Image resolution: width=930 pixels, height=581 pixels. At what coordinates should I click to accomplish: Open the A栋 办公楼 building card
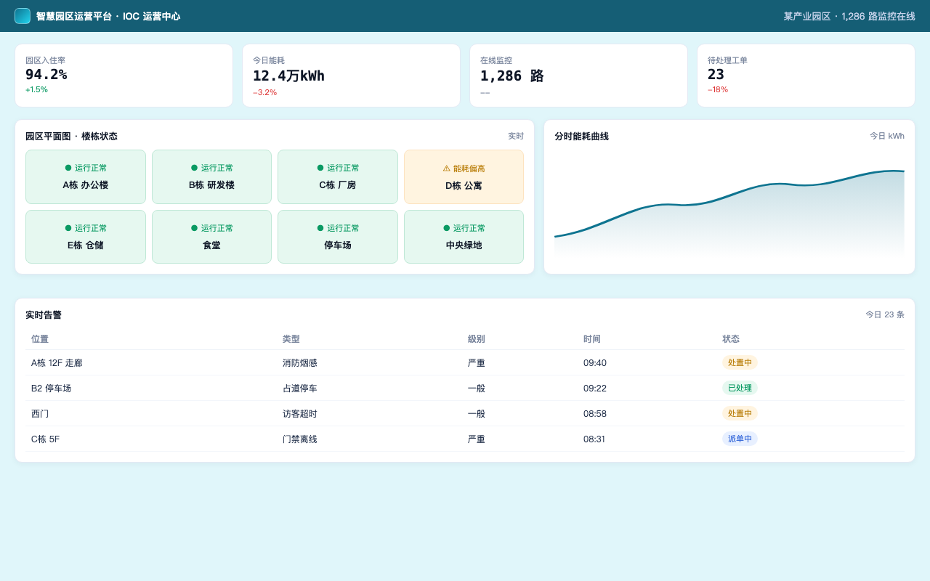click(x=86, y=176)
